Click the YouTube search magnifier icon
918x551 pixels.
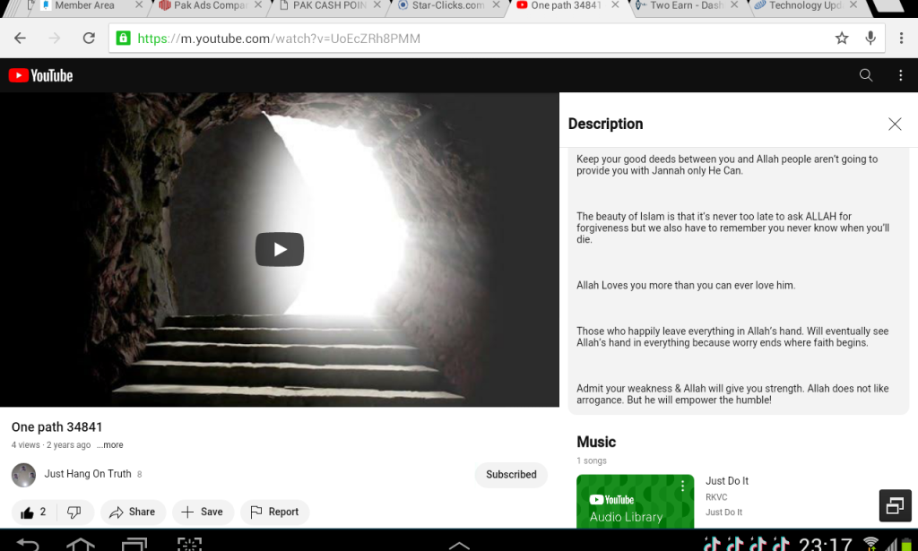pyautogui.click(x=866, y=75)
